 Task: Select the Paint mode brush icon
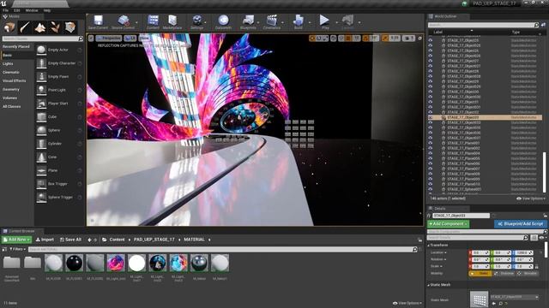tap(25, 27)
